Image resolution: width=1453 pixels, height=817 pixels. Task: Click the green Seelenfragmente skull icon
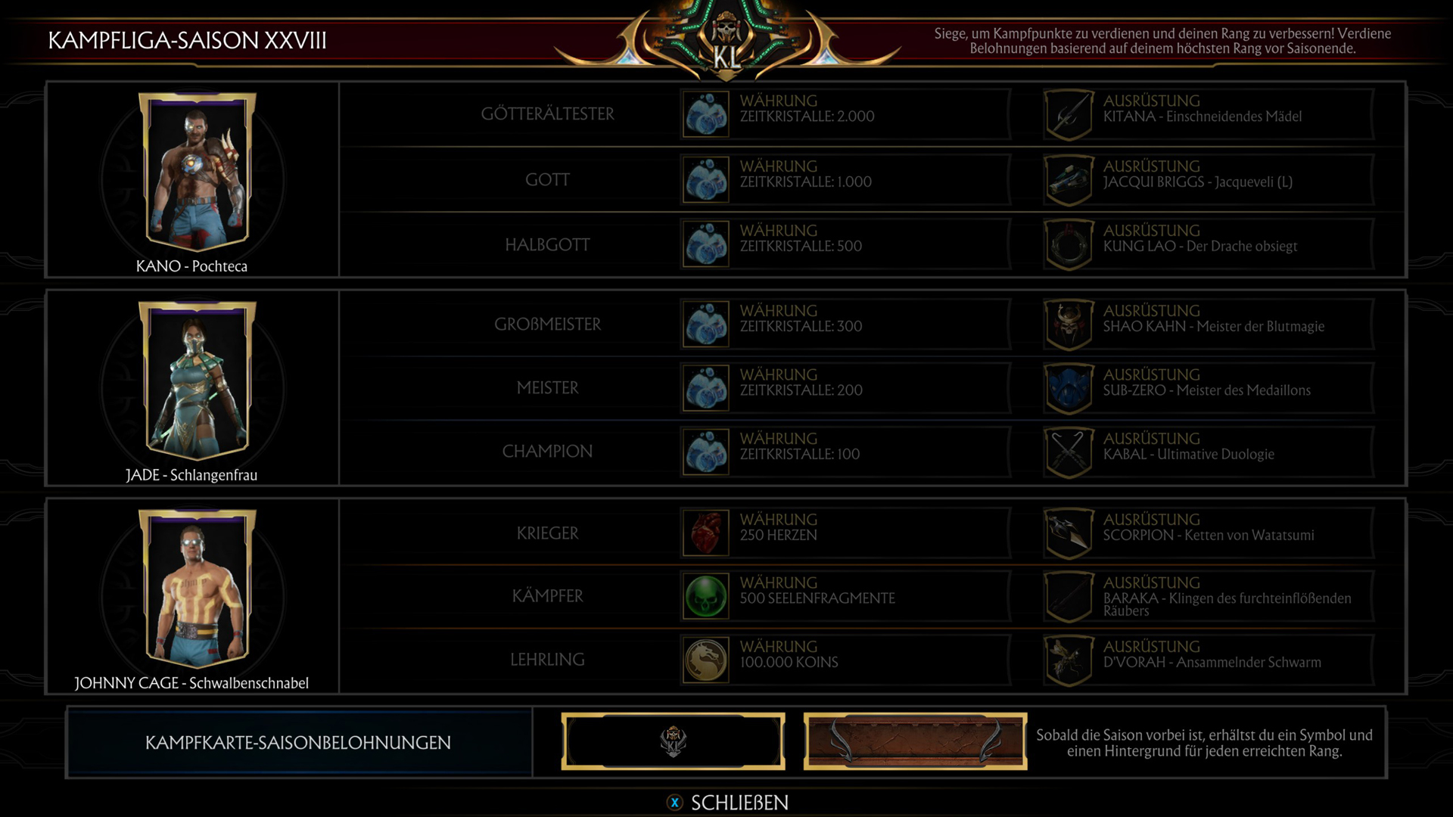click(705, 596)
